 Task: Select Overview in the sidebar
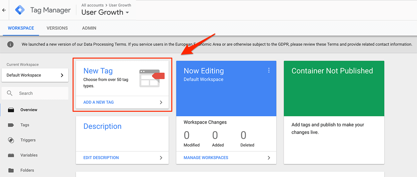coord(29,110)
